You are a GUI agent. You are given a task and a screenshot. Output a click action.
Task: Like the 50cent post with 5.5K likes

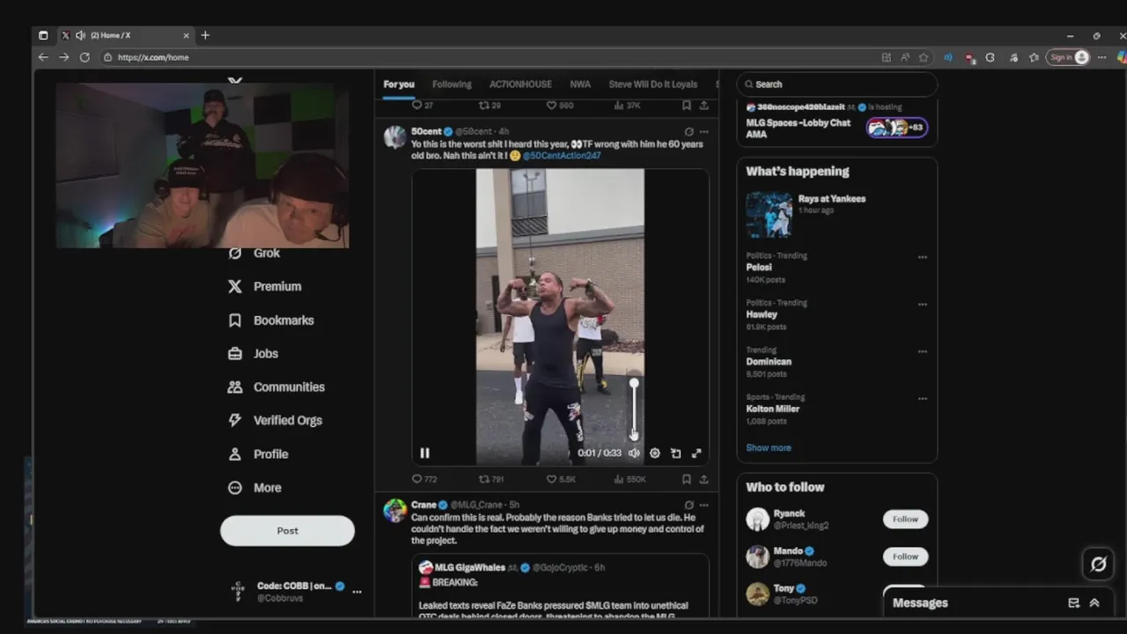(561, 479)
